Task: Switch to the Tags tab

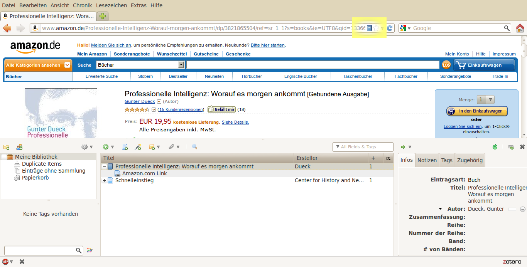Action: [x=447, y=160]
